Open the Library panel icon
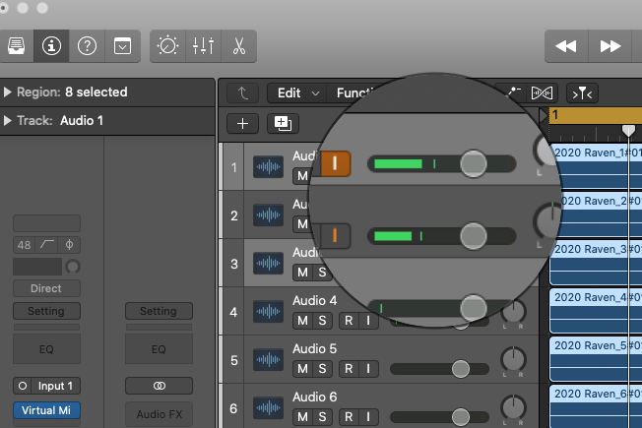 [17, 46]
